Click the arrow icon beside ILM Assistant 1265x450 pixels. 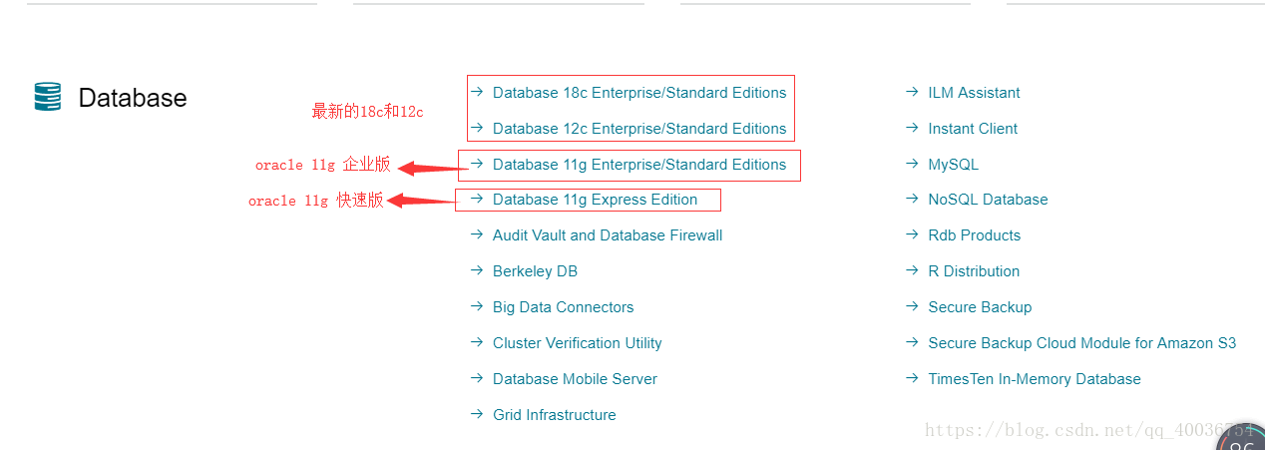(x=912, y=92)
